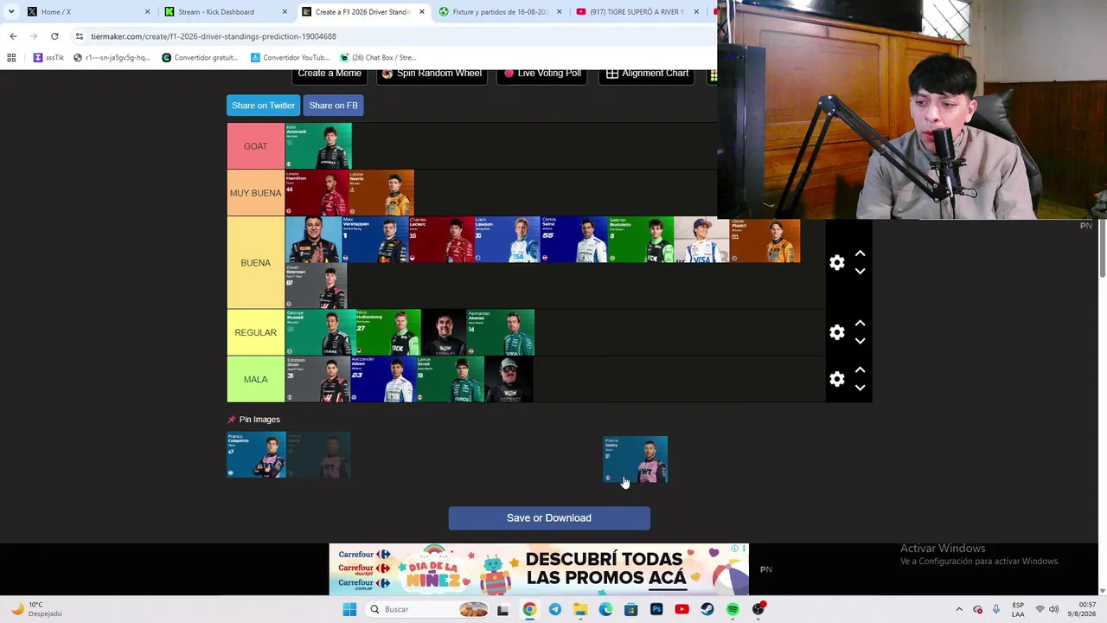This screenshot has width=1107, height=623.
Task: Select Fernando Alonso driver card
Action: click(501, 332)
